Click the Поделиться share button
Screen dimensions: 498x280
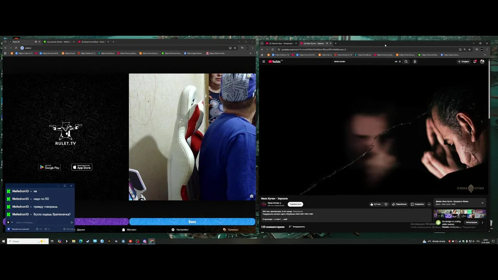[x=399, y=204]
